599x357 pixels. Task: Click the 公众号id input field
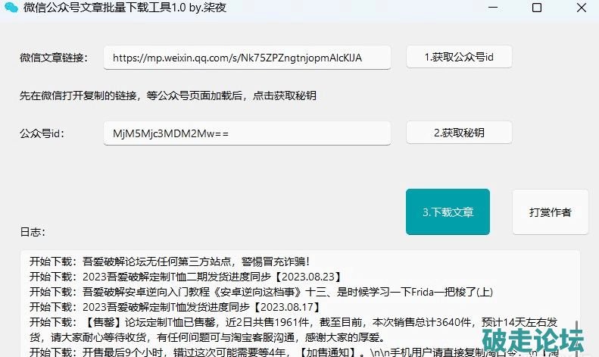click(247, 133)
